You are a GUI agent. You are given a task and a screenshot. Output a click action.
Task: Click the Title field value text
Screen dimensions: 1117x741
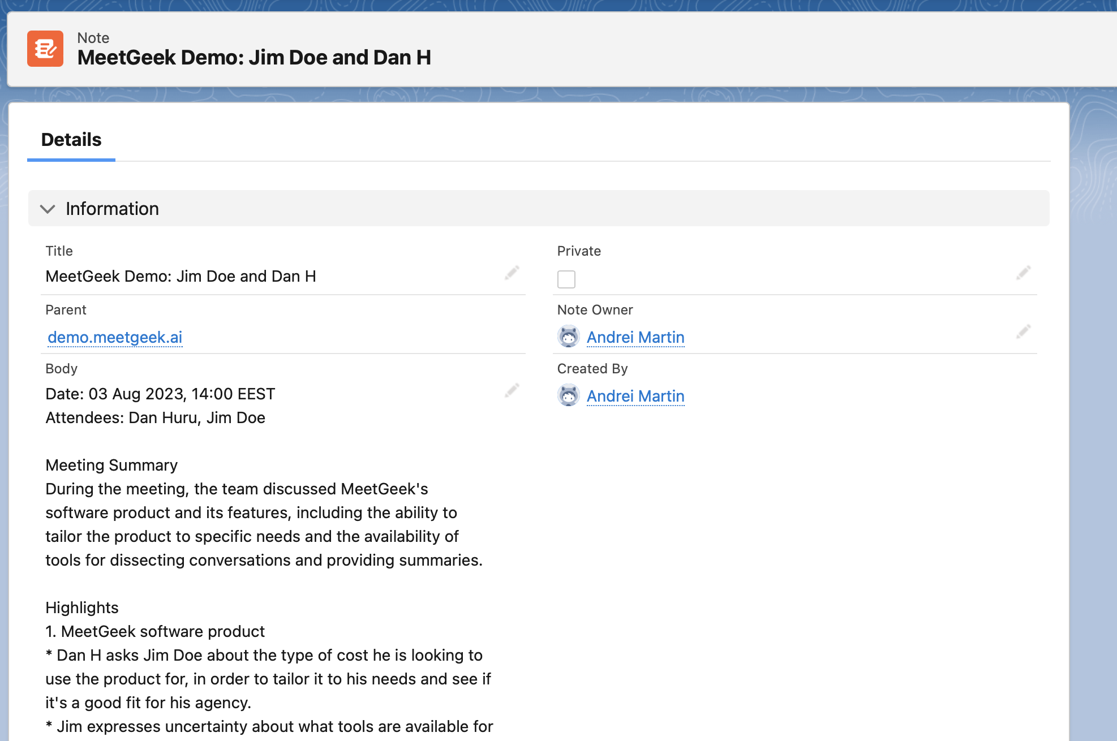(x=181, y=276)
